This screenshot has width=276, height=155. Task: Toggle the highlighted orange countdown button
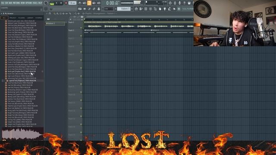(x=89, y=3)
